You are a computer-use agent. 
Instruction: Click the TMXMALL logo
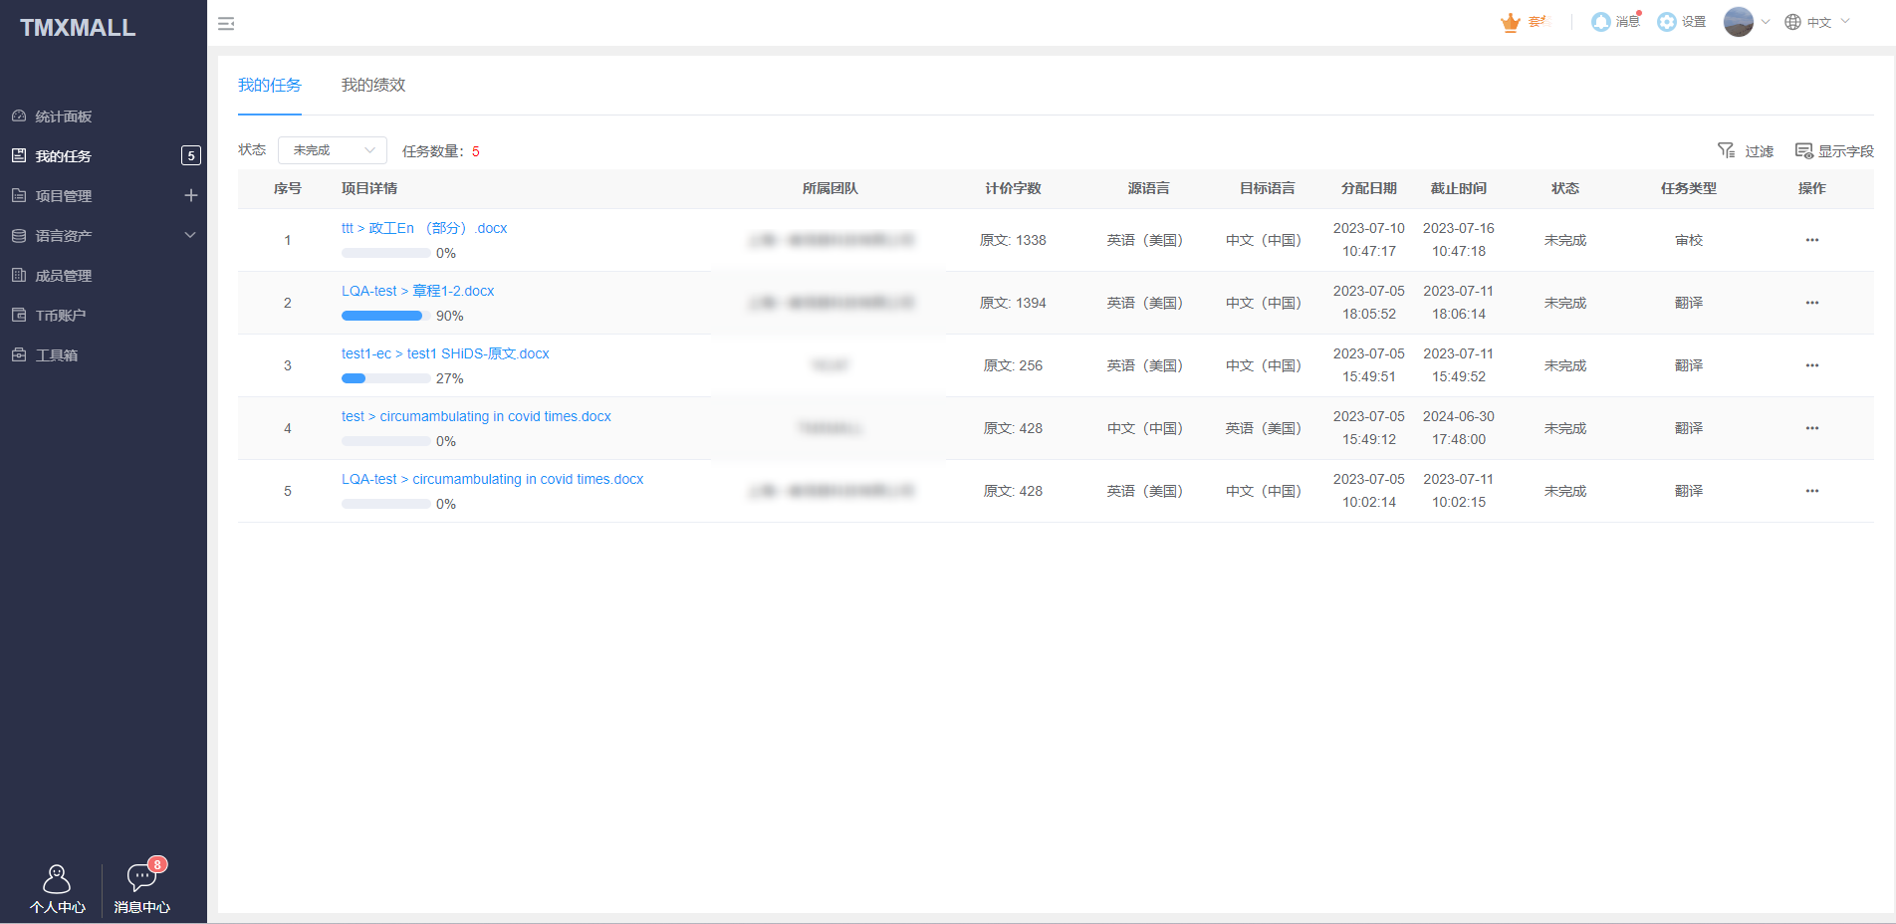pyautogui.click(x=78, y=28)
